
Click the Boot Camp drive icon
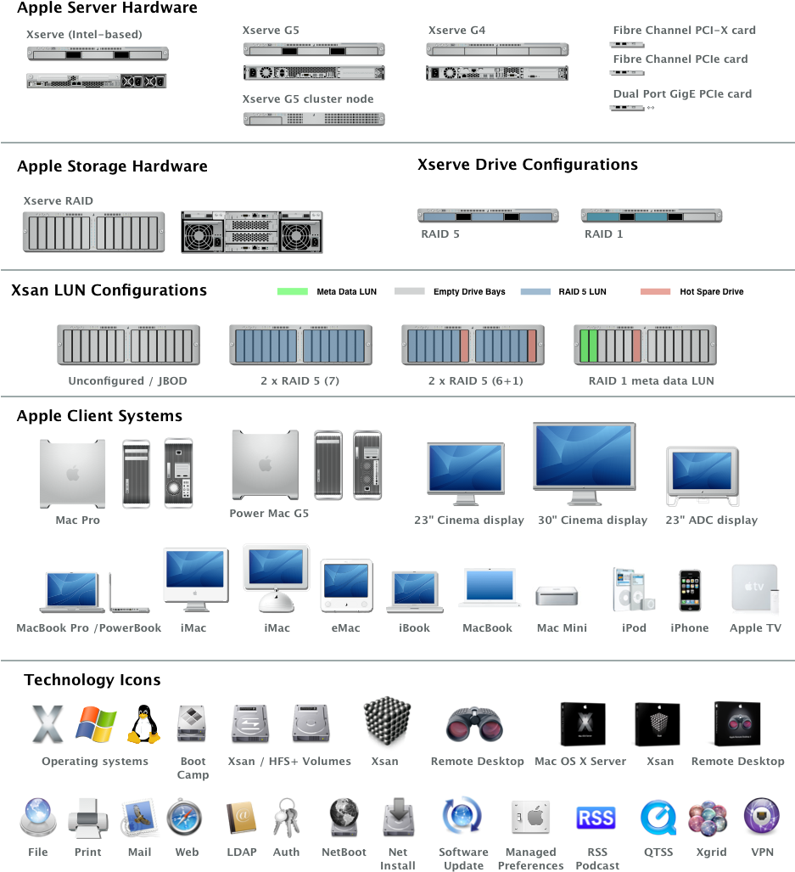click(192, 723)
